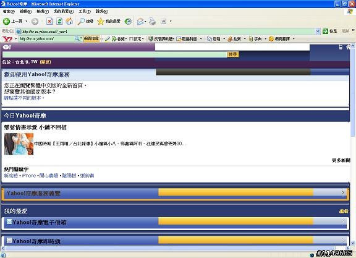Click the 開心農場 hot keyword link
Image resolution: width=356 pixels, height=258 pixels.
click(x=49, y=176)
